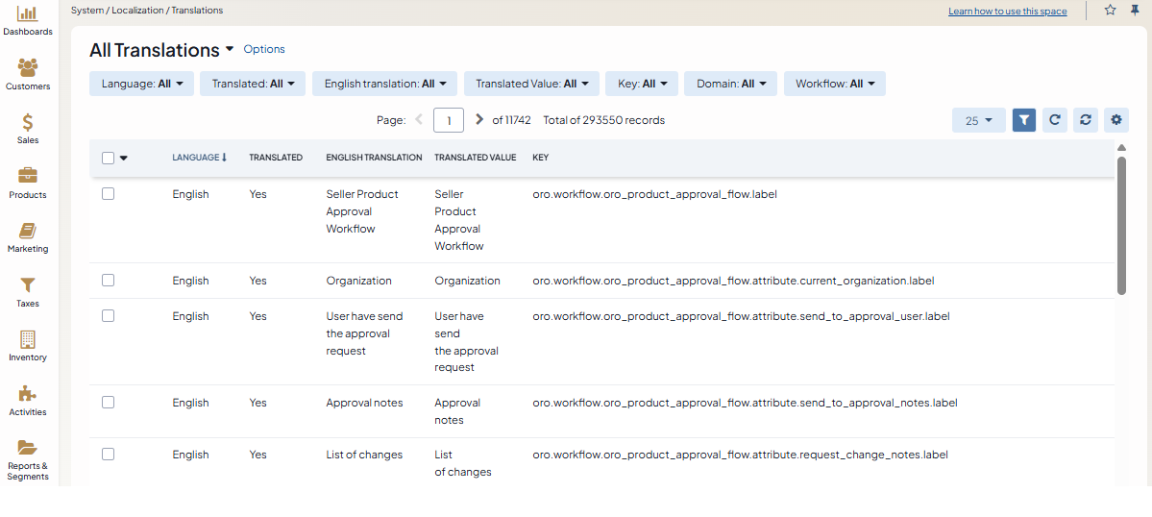
Task: Click the grid filter toggle icon
Action: click(1024, 120)
